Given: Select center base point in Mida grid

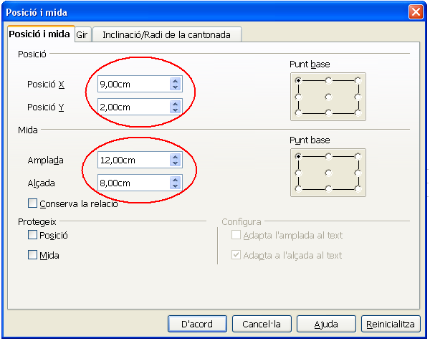Looking at the screenshot, I should click(328, 172).
